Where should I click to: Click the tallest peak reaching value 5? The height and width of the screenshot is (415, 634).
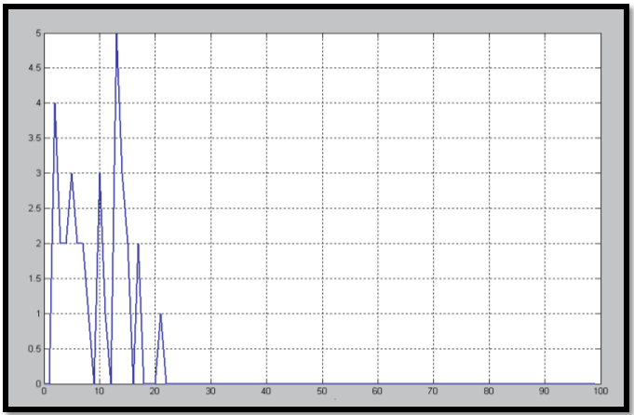tap(116, 34)
